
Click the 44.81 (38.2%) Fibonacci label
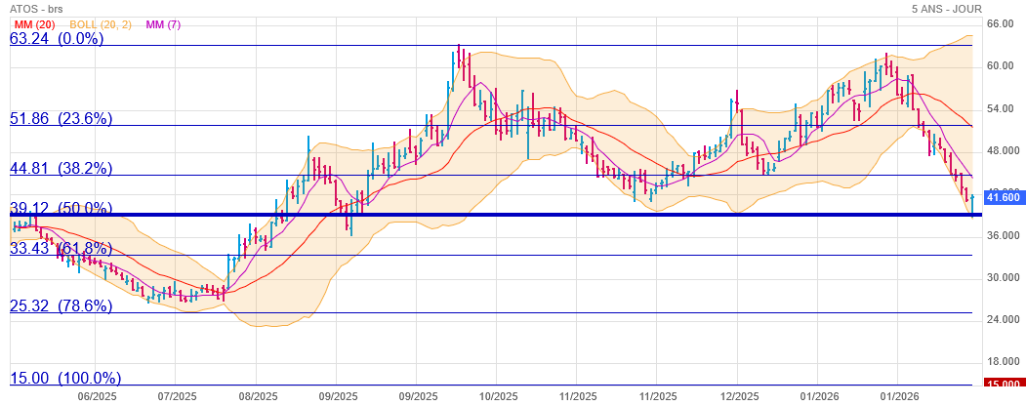(x=61, y=168)
